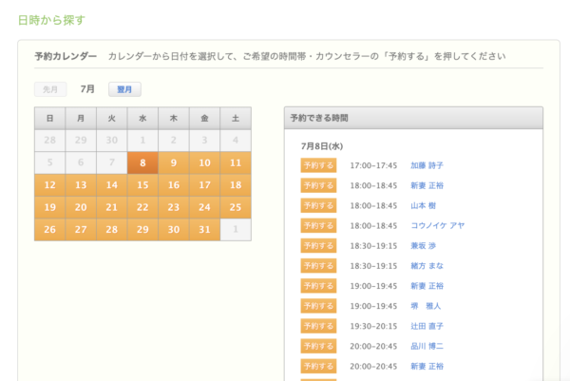Open counselor profile 山本 樹
Viewport: 570px width, 381px height.
pos(423,205)
